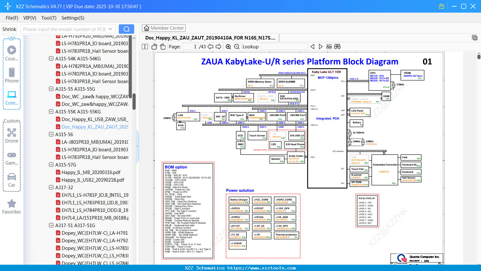
Task: Open the XZZ Schematics app logo menu
Action: click(8, 6)
